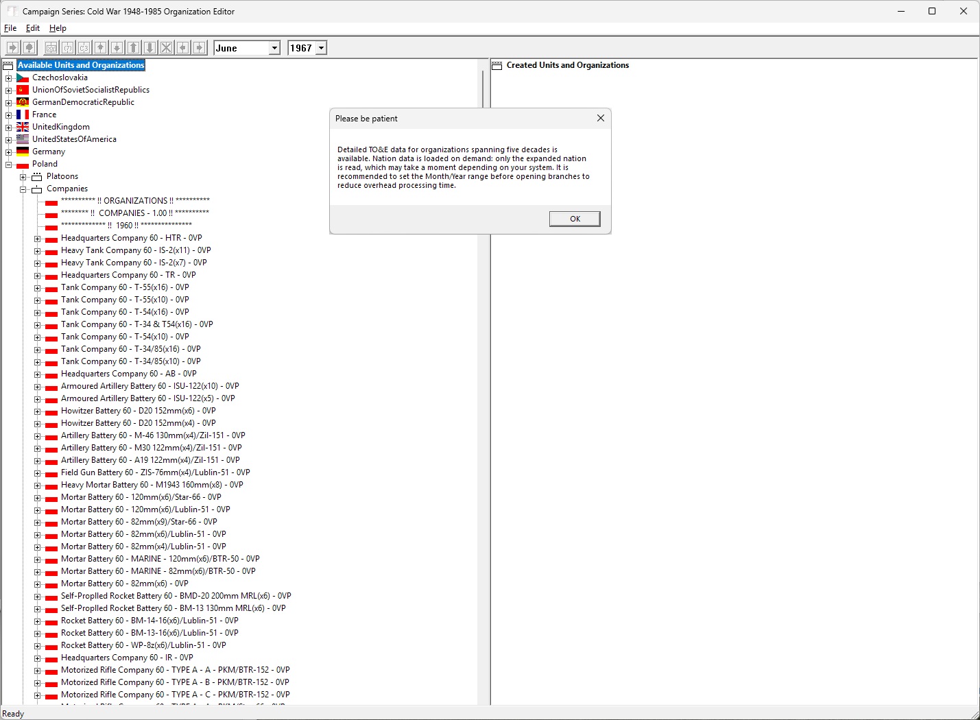
Task: Click the tall down-arrow toolbar button
Action: [150, 47]
